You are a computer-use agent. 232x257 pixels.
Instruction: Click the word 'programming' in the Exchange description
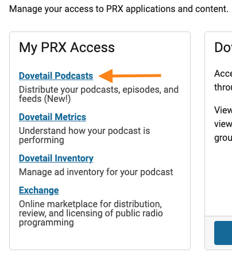click(x=47, y=223)
